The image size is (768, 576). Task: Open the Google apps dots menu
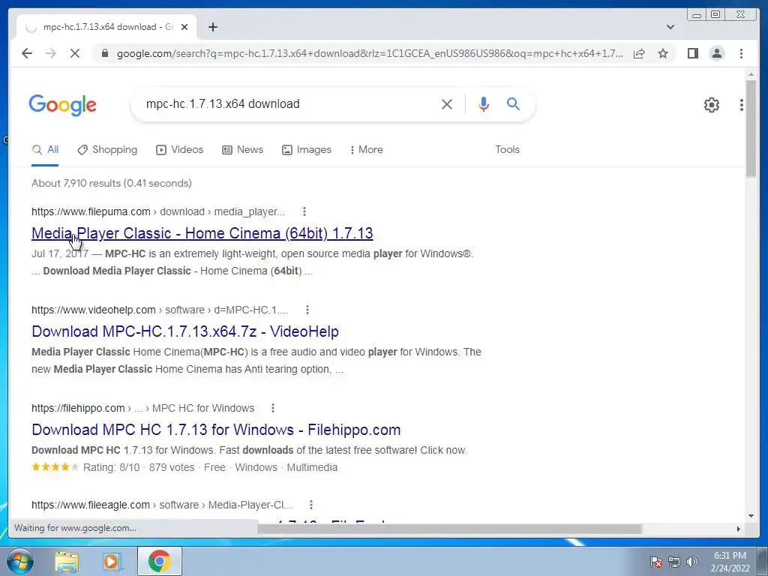[742, 105]
